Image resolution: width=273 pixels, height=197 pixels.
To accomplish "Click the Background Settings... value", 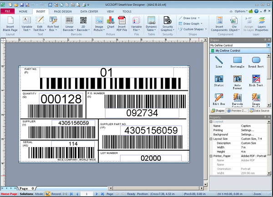I will pyautogui.click(x=248, y=134).
